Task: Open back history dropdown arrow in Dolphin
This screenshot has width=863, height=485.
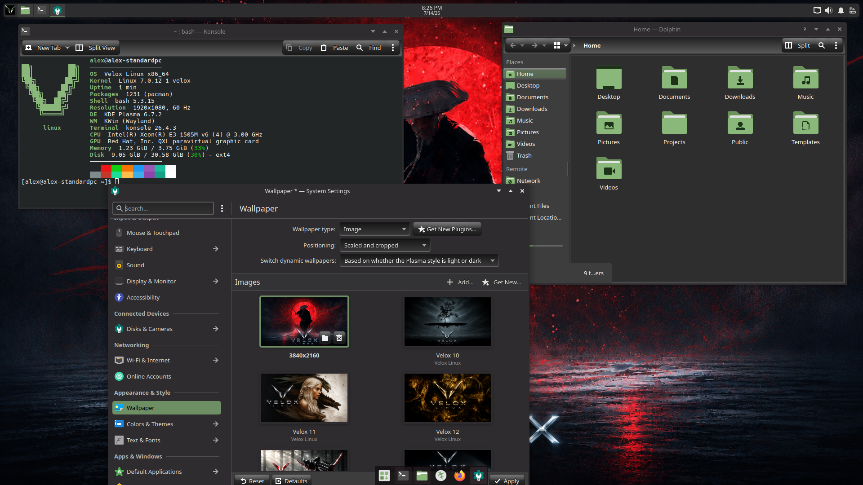Action: coord(522,45)
